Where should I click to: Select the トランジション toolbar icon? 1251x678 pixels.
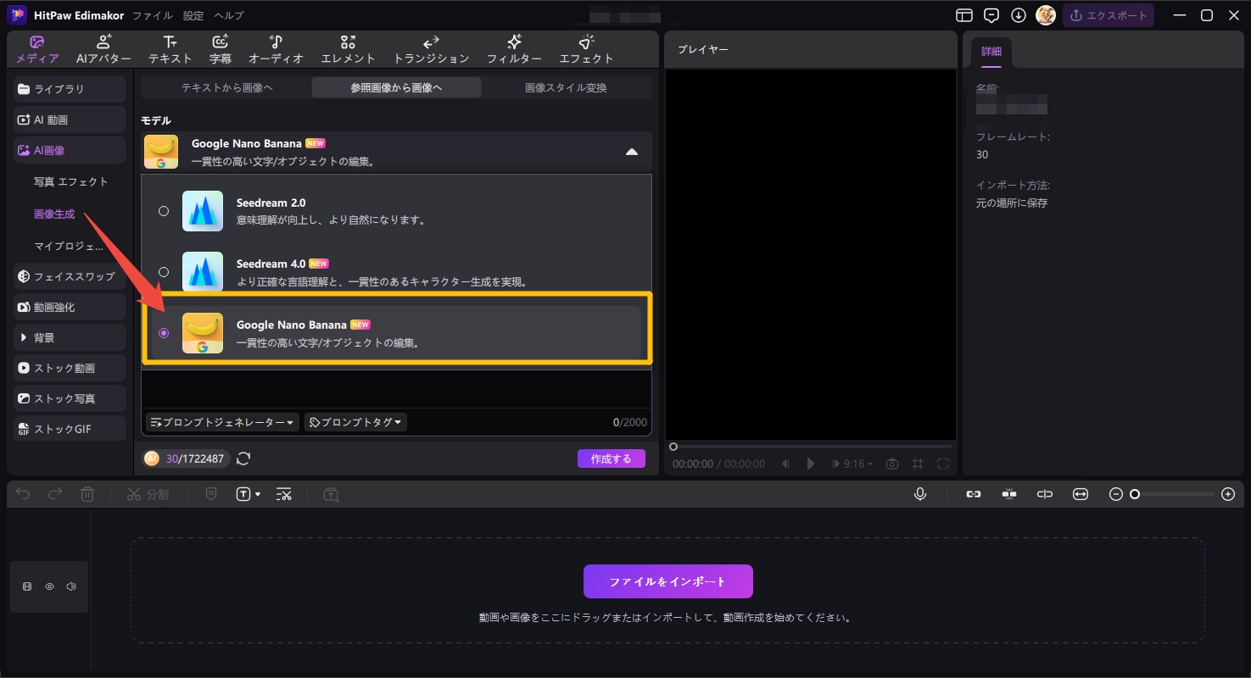coord(431,42)
